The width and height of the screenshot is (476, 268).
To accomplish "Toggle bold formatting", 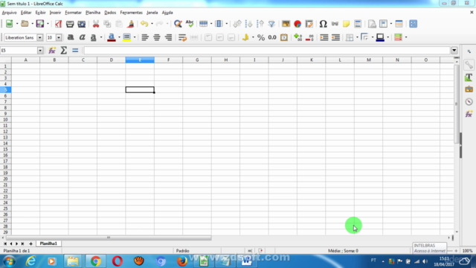I will click(x=71, y=37).
